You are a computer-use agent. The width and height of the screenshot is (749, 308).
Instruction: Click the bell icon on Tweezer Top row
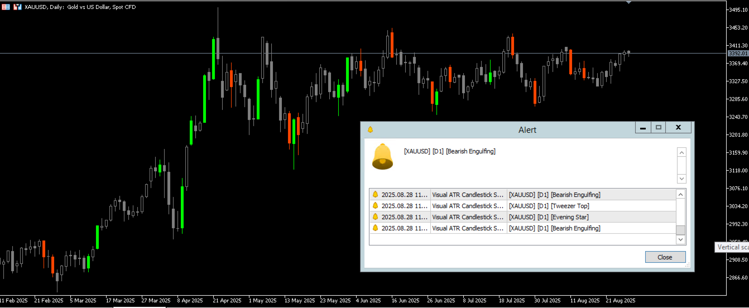pyautogui.click(x=376, y=206)
